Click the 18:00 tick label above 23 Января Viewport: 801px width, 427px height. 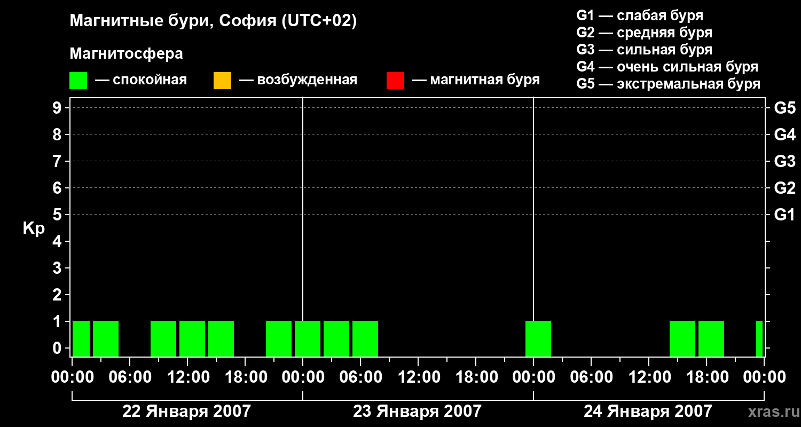click(x=476, y=377)
